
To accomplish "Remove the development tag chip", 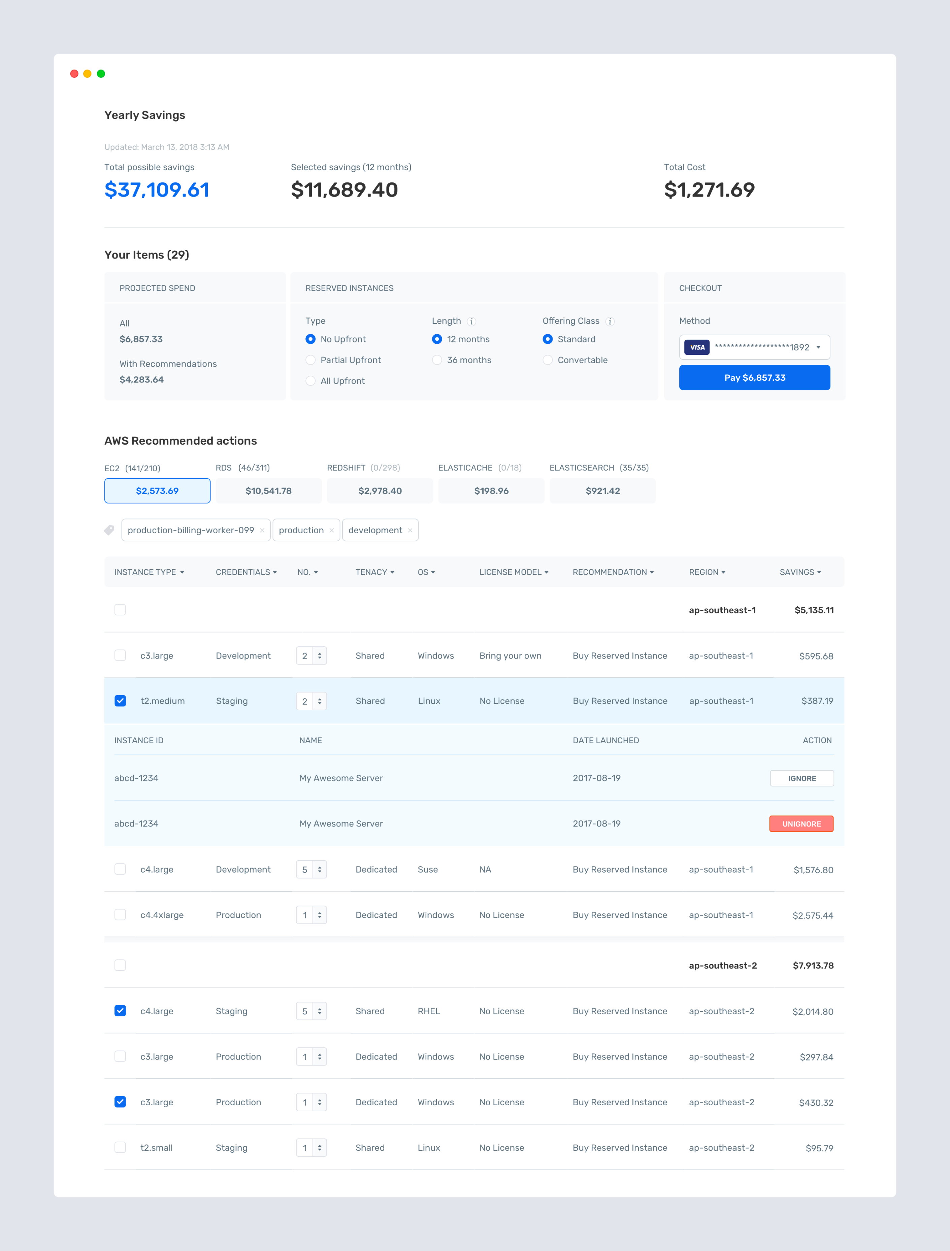I will (410, 531).
